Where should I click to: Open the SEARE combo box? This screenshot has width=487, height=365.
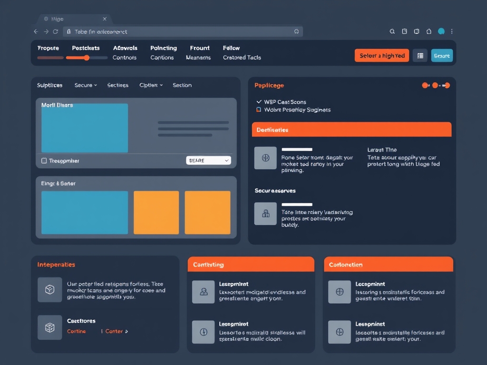208,161
